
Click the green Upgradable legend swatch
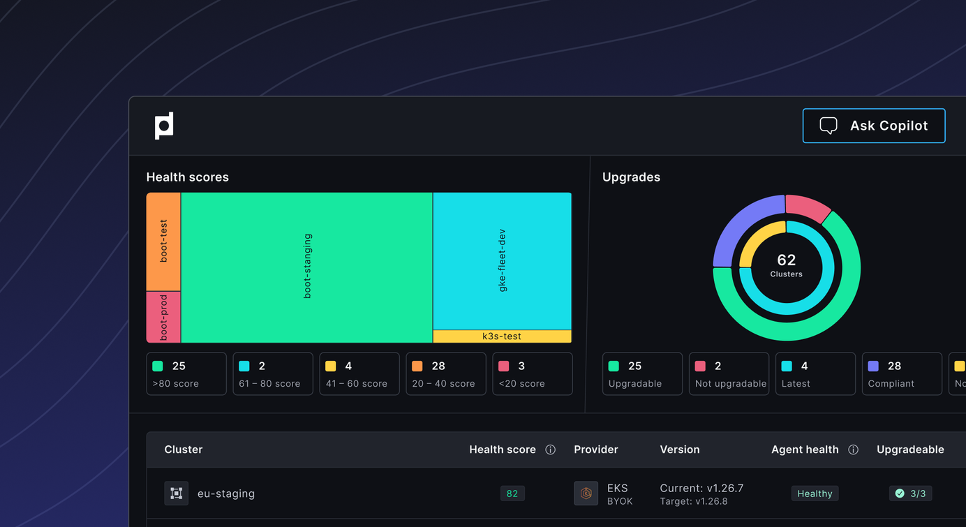tap(614, 366)
